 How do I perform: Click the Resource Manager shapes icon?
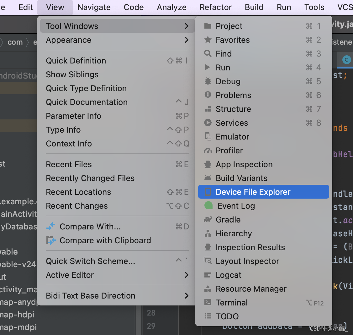tap(208, 289)
